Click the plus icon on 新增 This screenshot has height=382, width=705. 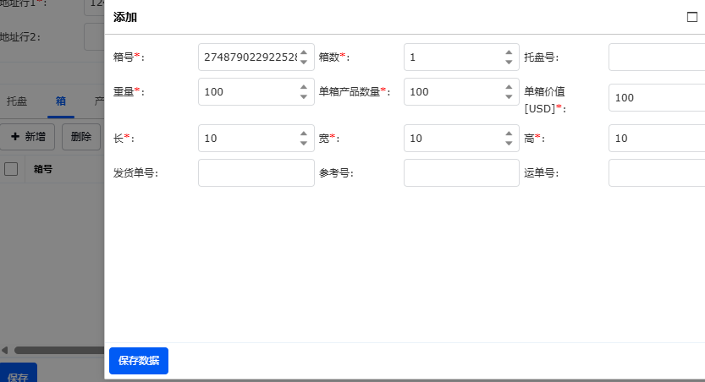point(14,136)
